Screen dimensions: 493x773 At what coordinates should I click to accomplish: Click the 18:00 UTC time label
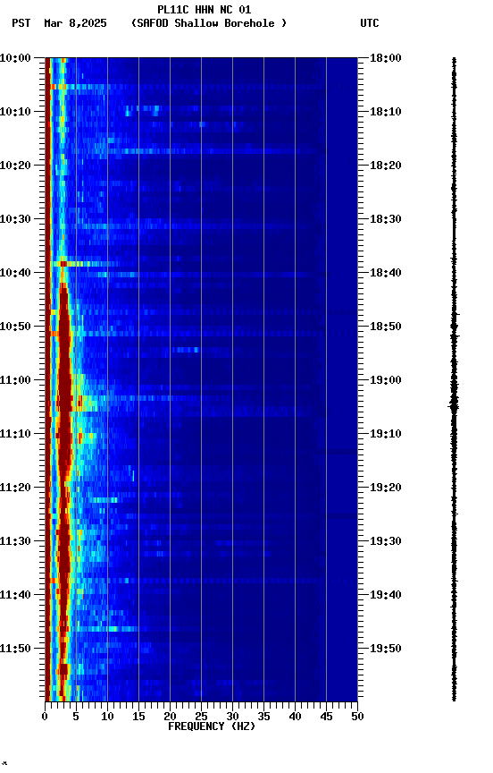(386, 58)
